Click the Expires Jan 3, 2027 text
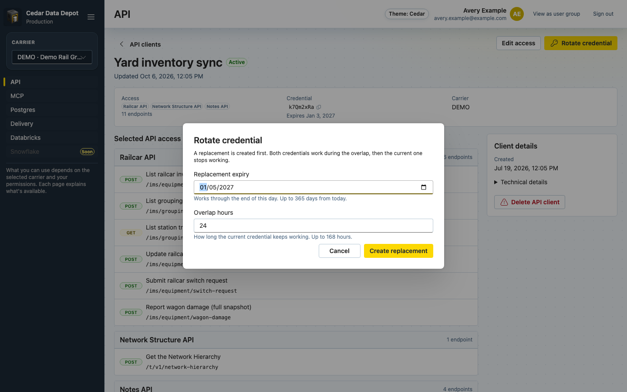This screenshot has height=392, width=627. (x=311, y=116)
